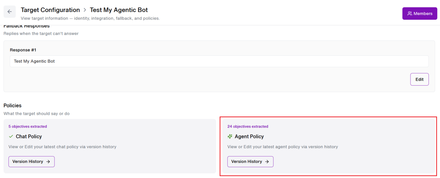Click the Members people icon
This screenshot has height=178, width=440.
[x=410, y=13]
